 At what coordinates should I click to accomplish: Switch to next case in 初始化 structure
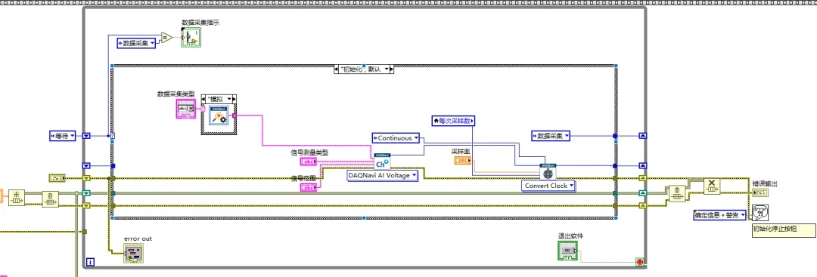[x=391, y=69]
